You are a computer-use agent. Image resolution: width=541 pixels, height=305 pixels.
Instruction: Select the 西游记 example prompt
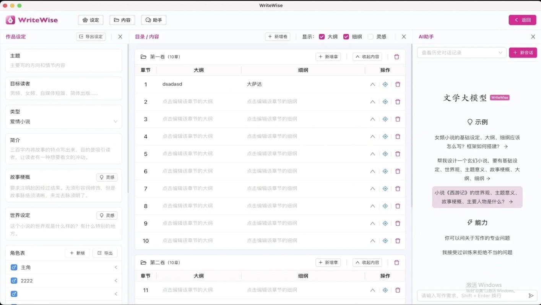477,197
